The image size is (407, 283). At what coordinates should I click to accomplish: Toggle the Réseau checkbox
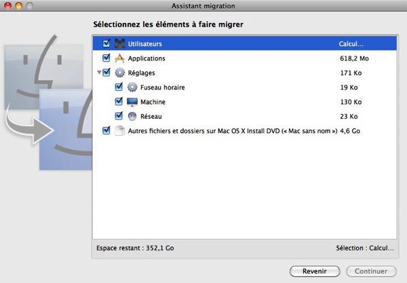coord(119,116)
